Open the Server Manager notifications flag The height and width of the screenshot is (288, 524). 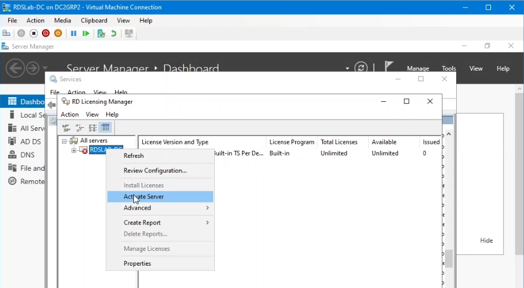388,67
